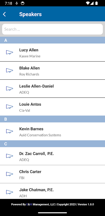Tap the megaphone icon beside Chris Carter
105x216 pixels.
coord(9,174)
